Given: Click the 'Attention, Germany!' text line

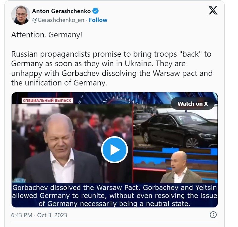Looking at the screenshot, I should pyautogui.click(x=47, y=35).
